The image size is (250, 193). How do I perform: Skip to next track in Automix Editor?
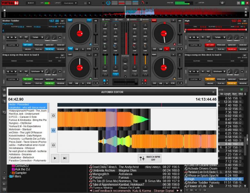[65, 158]
